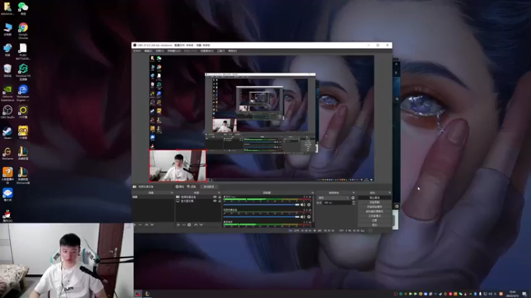Mute the second audio mixer channel
531x298 pixels.
tap(303, 217)
